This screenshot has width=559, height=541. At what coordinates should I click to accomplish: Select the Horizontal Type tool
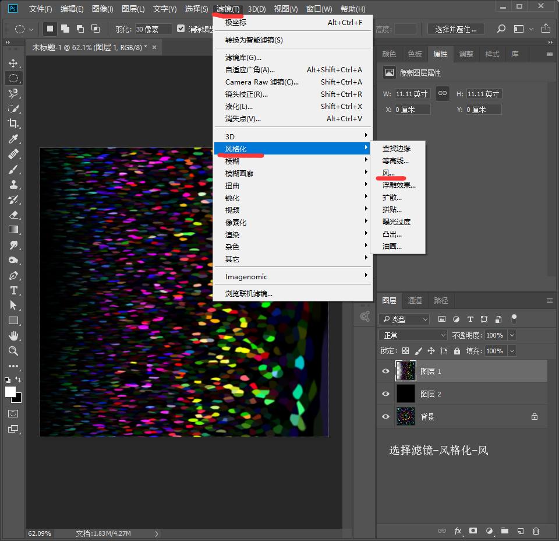13,290
